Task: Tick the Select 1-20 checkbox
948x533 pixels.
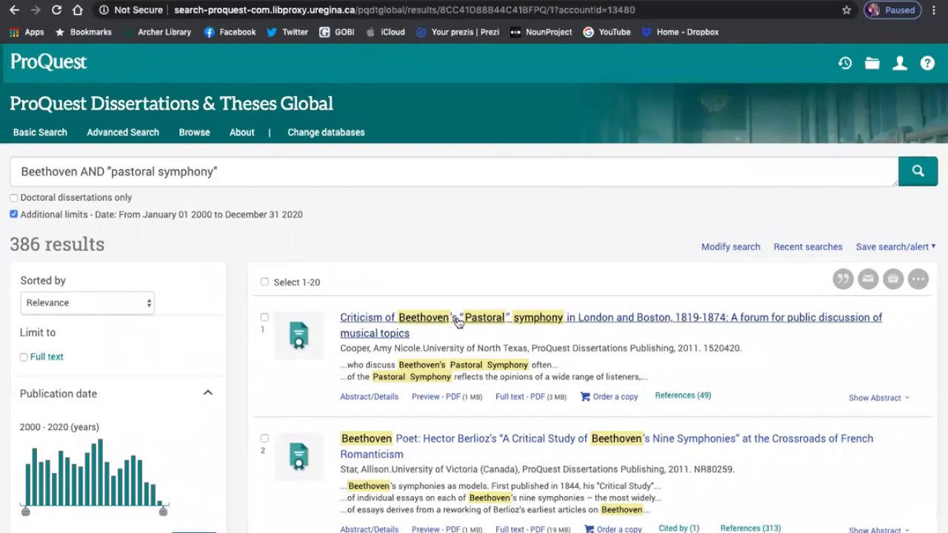Action: pos(264,281)
